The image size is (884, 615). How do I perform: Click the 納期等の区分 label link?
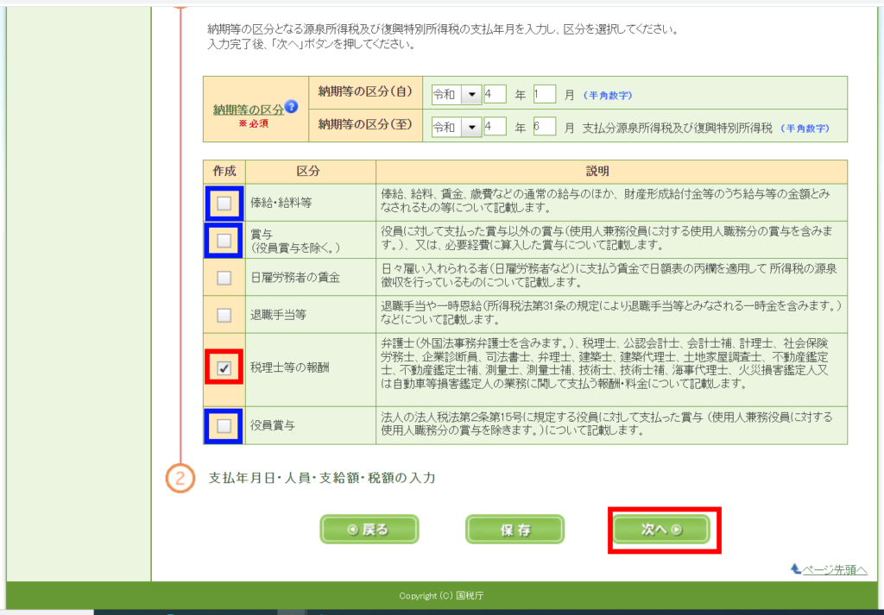point(248,110)
